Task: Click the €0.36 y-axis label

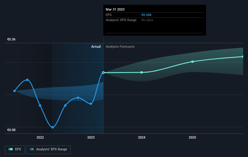Action: point(11,39)
